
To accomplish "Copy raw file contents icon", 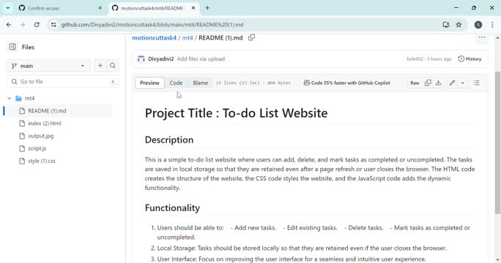I will point(428,83).
